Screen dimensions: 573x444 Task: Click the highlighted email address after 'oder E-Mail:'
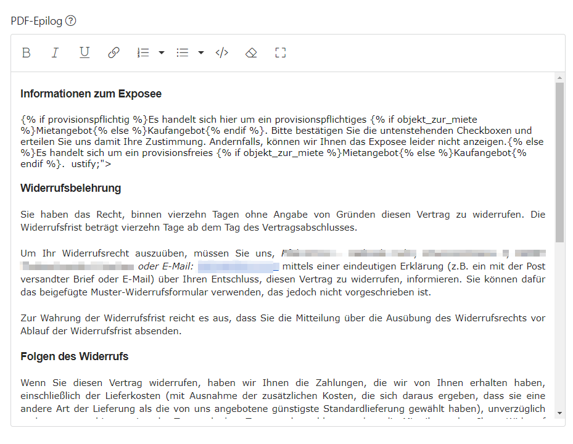tap(239, 266)
